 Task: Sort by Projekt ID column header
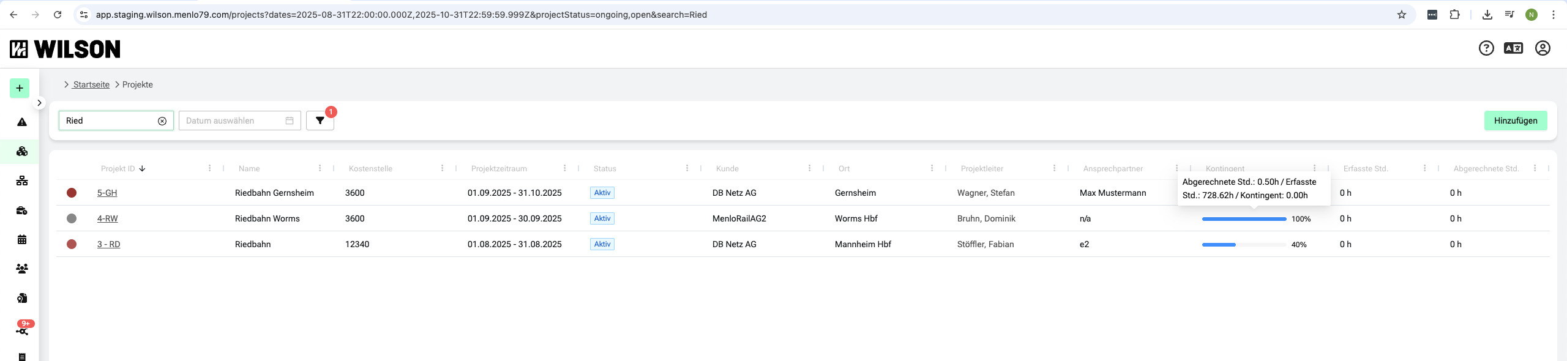(x=118, y=169)
